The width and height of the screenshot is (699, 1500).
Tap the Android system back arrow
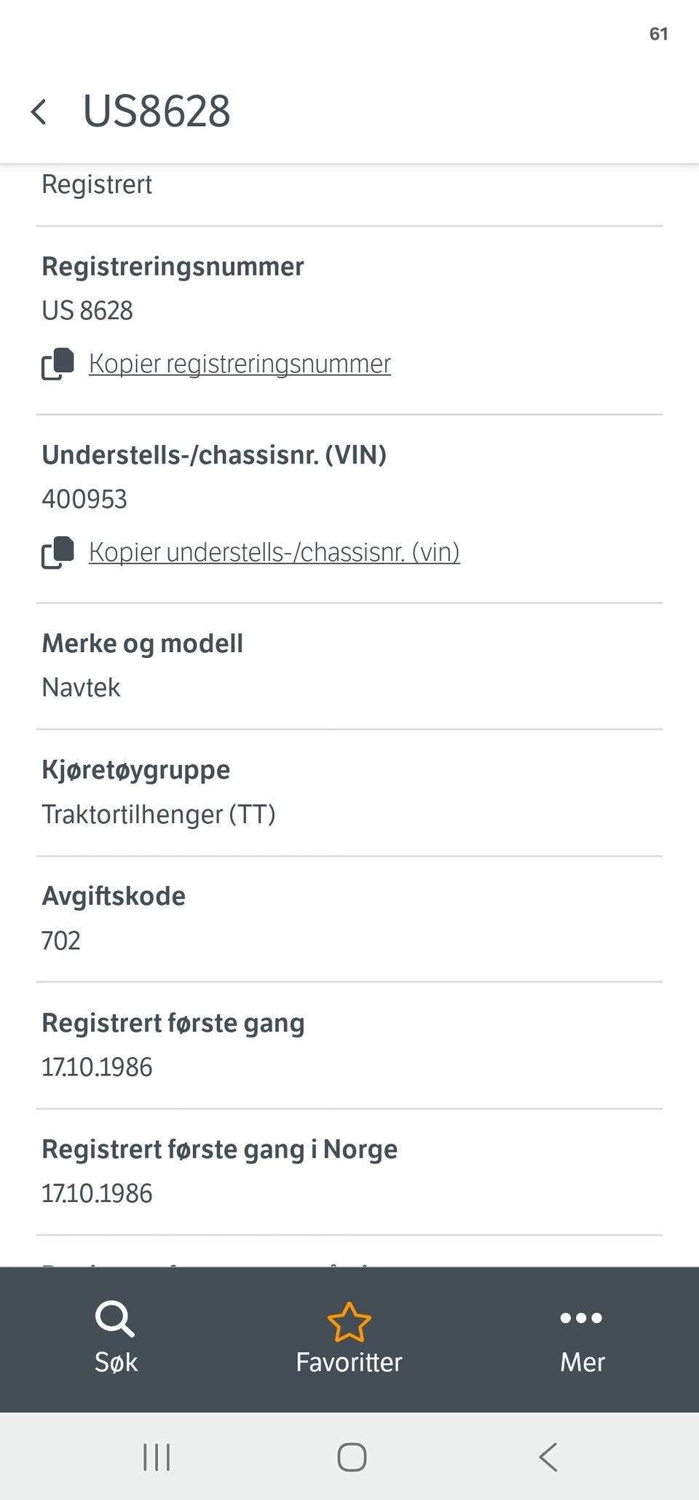[x=548, y=1457]
